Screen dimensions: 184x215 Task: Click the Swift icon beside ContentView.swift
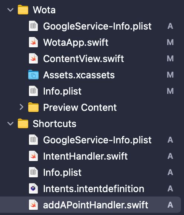[x=33, y=58]
